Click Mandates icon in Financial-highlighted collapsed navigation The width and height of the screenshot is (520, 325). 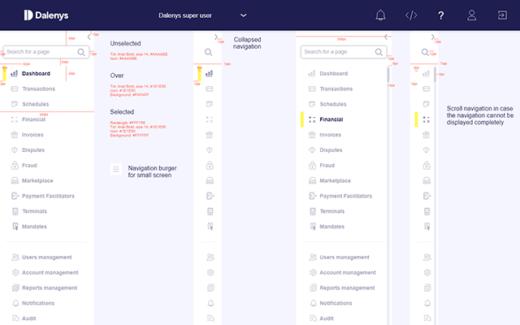(427, 227)
